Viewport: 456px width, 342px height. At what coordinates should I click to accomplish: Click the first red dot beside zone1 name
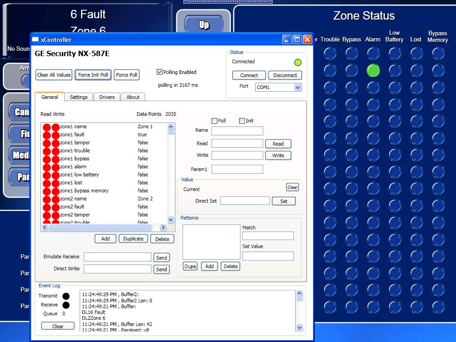[x=46, y=127]
